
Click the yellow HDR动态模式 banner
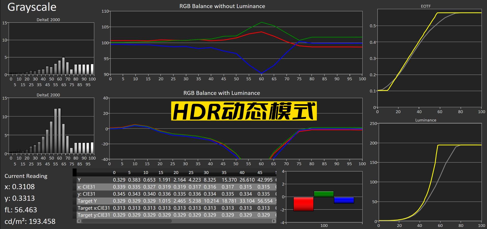point(244,111)
